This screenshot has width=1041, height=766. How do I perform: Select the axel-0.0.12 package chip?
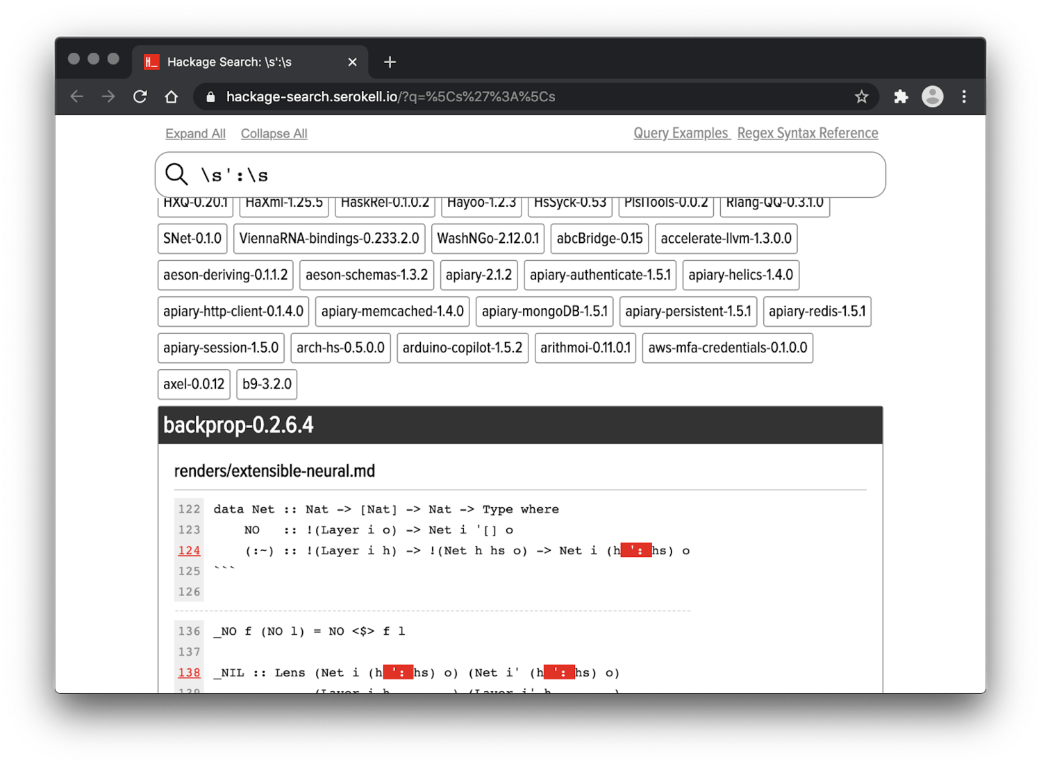(194, 384)
